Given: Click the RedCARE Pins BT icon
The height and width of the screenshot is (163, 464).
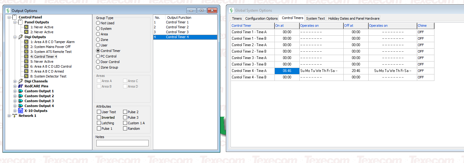Looking at the screenshot, I should coord(21,86).
